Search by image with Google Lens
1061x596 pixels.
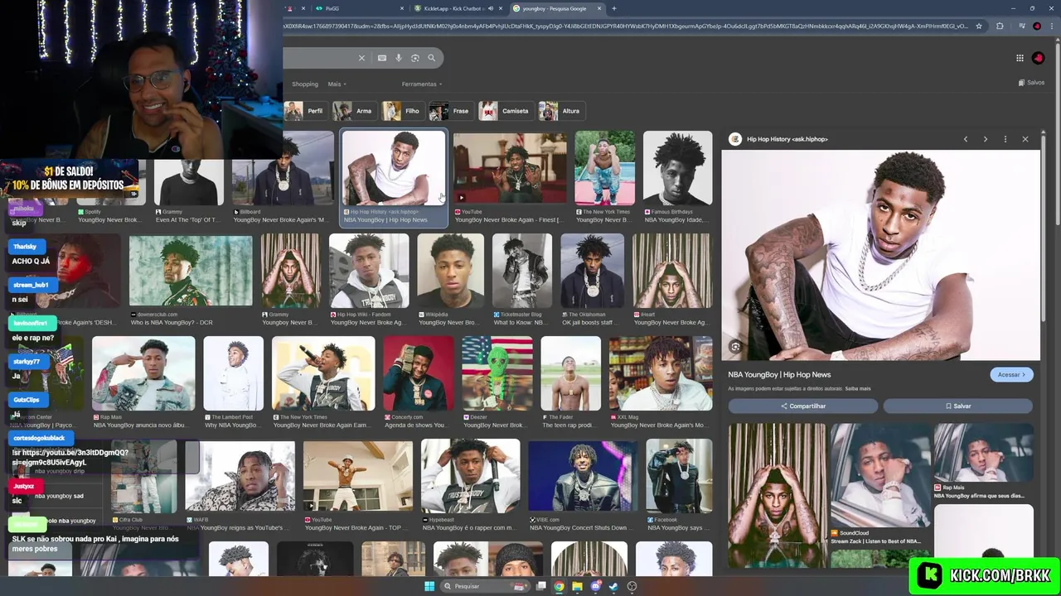(x=415, y=58)
